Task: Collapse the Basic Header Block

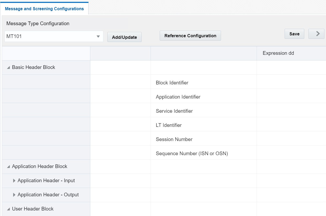Action: (9, 68)
